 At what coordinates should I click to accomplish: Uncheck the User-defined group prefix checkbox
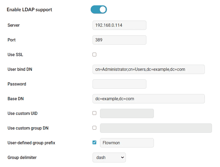pos(94,142)
